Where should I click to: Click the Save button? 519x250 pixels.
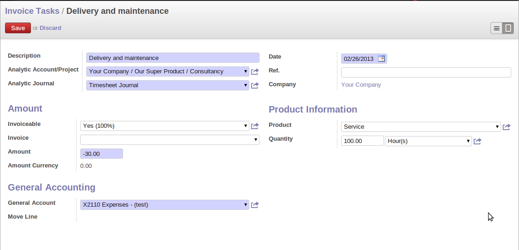[x=18, y=28]
